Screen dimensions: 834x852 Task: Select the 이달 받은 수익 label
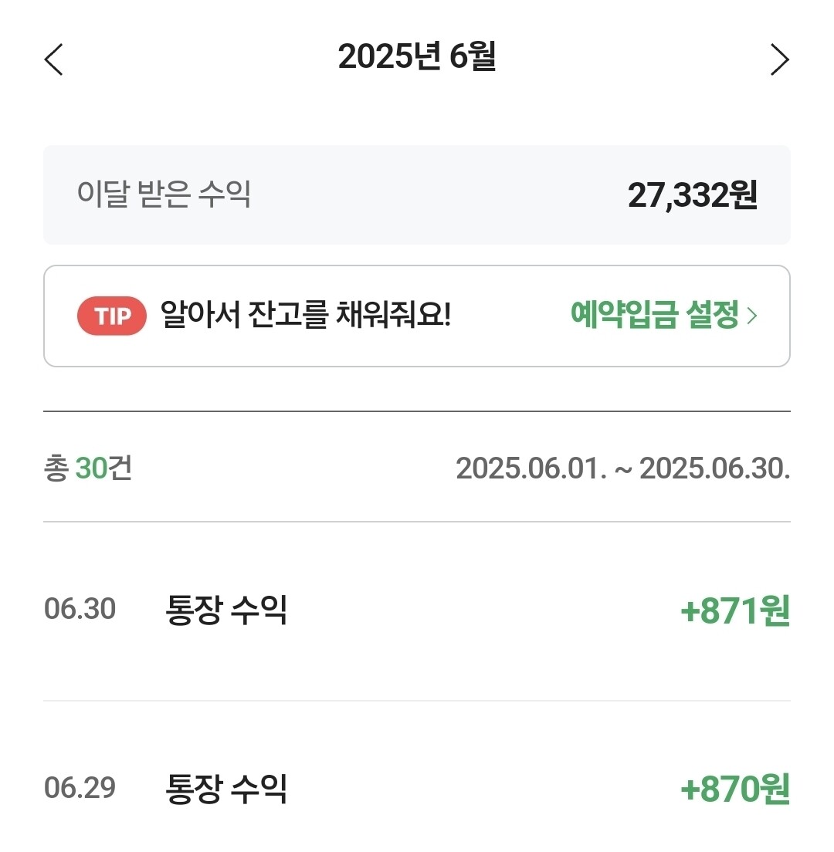tap(164, 194)
